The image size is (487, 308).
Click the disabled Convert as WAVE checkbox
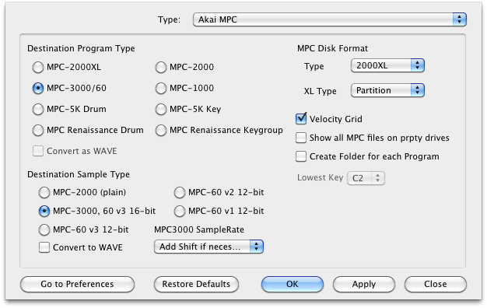click(x=38, y=151)
